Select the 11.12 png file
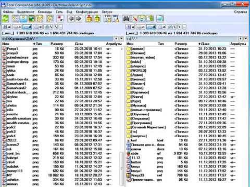 point(136,158)
